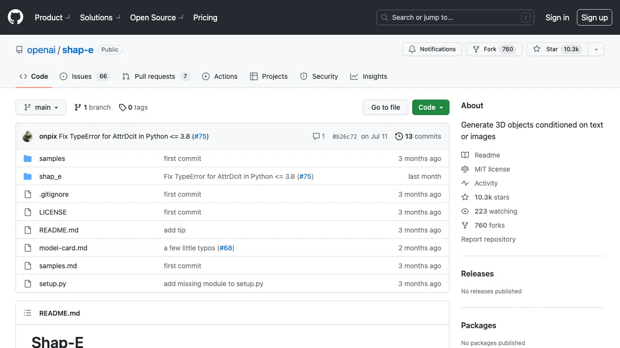Expand the green Code dropdown button
This screenshot has height=348, width=620.
431,107
